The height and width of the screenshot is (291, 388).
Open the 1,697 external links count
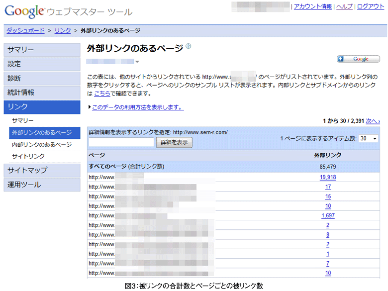point(328,215)
